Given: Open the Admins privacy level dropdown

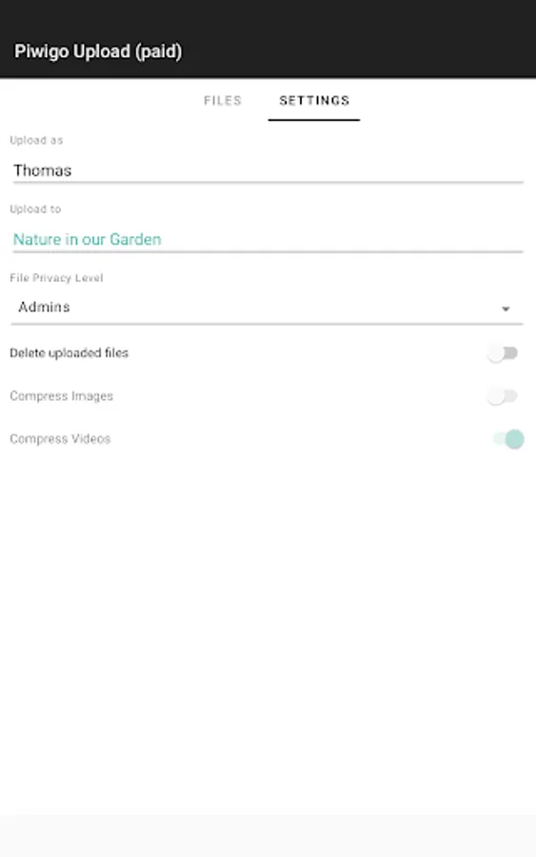Looking at the screenshot, I should (268, 308).
